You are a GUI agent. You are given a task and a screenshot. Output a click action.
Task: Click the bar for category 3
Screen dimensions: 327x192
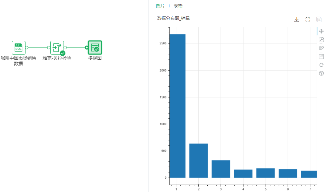pyautogui.click(x=221, y=169)
